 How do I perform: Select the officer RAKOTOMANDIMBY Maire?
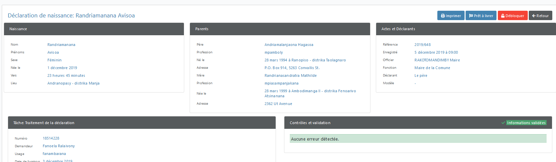(x=437, y=60)
